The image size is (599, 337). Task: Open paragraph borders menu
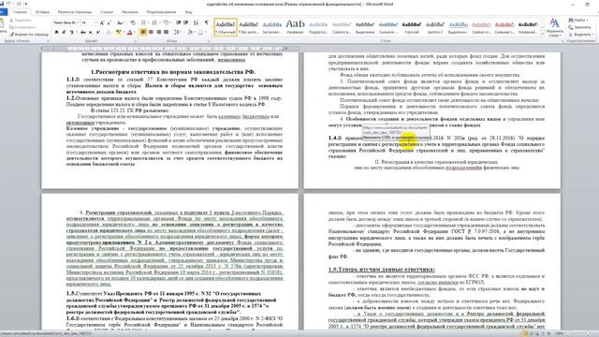(x=201, y=32)
